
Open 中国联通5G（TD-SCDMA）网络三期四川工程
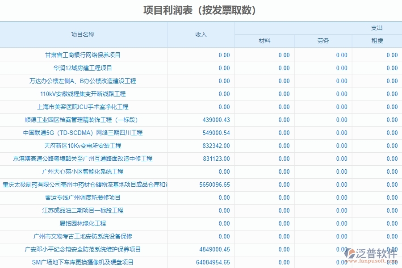[84, 133]
